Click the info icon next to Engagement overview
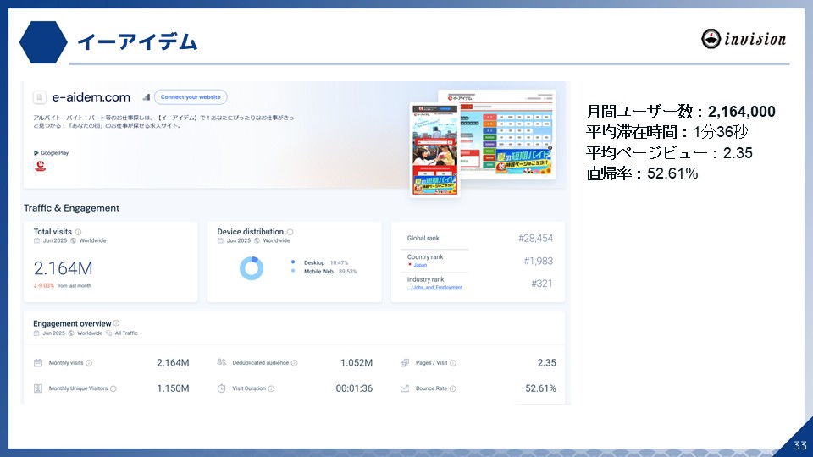 click(116, 323)
